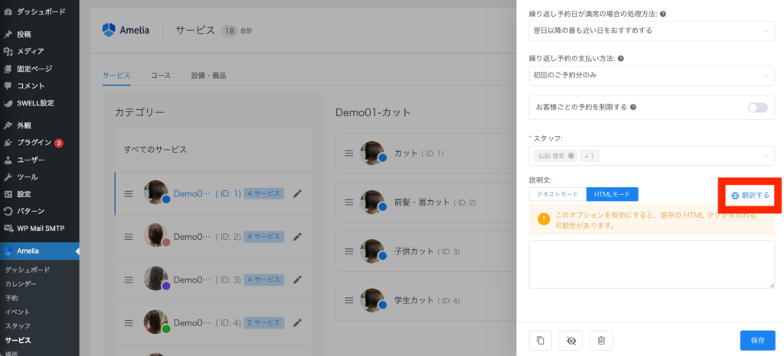784x356 pixels.
Task: Switch description to テキストモード
Action: (x=557, y=195)
